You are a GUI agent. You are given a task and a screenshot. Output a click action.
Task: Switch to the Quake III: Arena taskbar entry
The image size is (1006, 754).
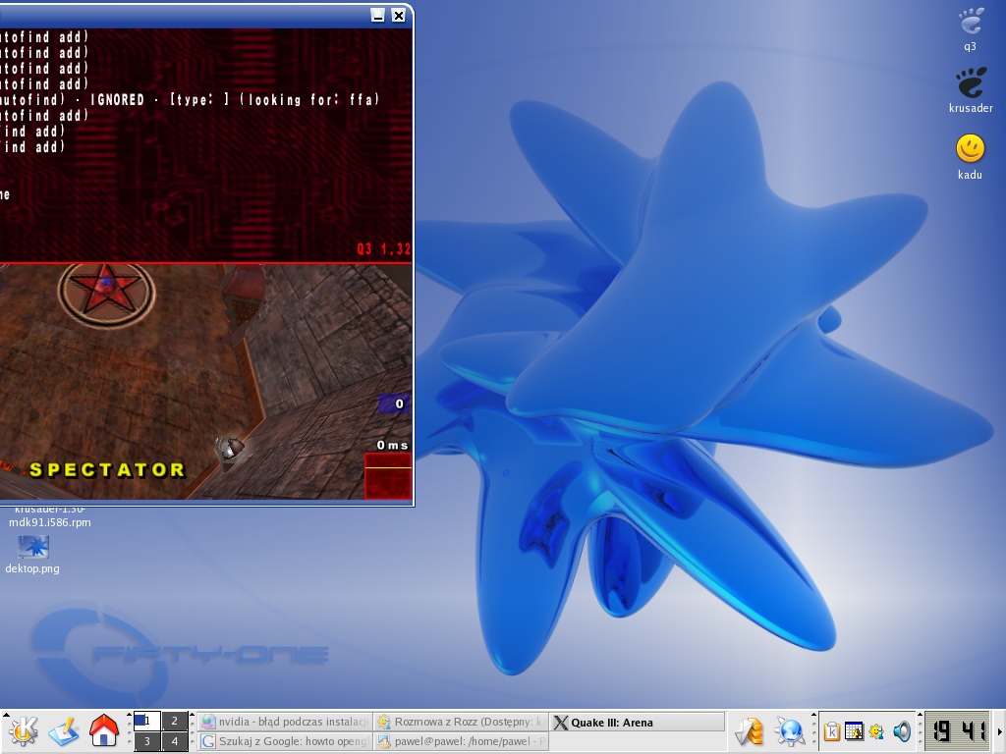pyautogui.click(x=637, y=723)
